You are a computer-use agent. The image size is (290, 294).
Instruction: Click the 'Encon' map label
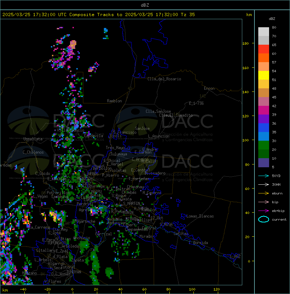coord(209,88)
